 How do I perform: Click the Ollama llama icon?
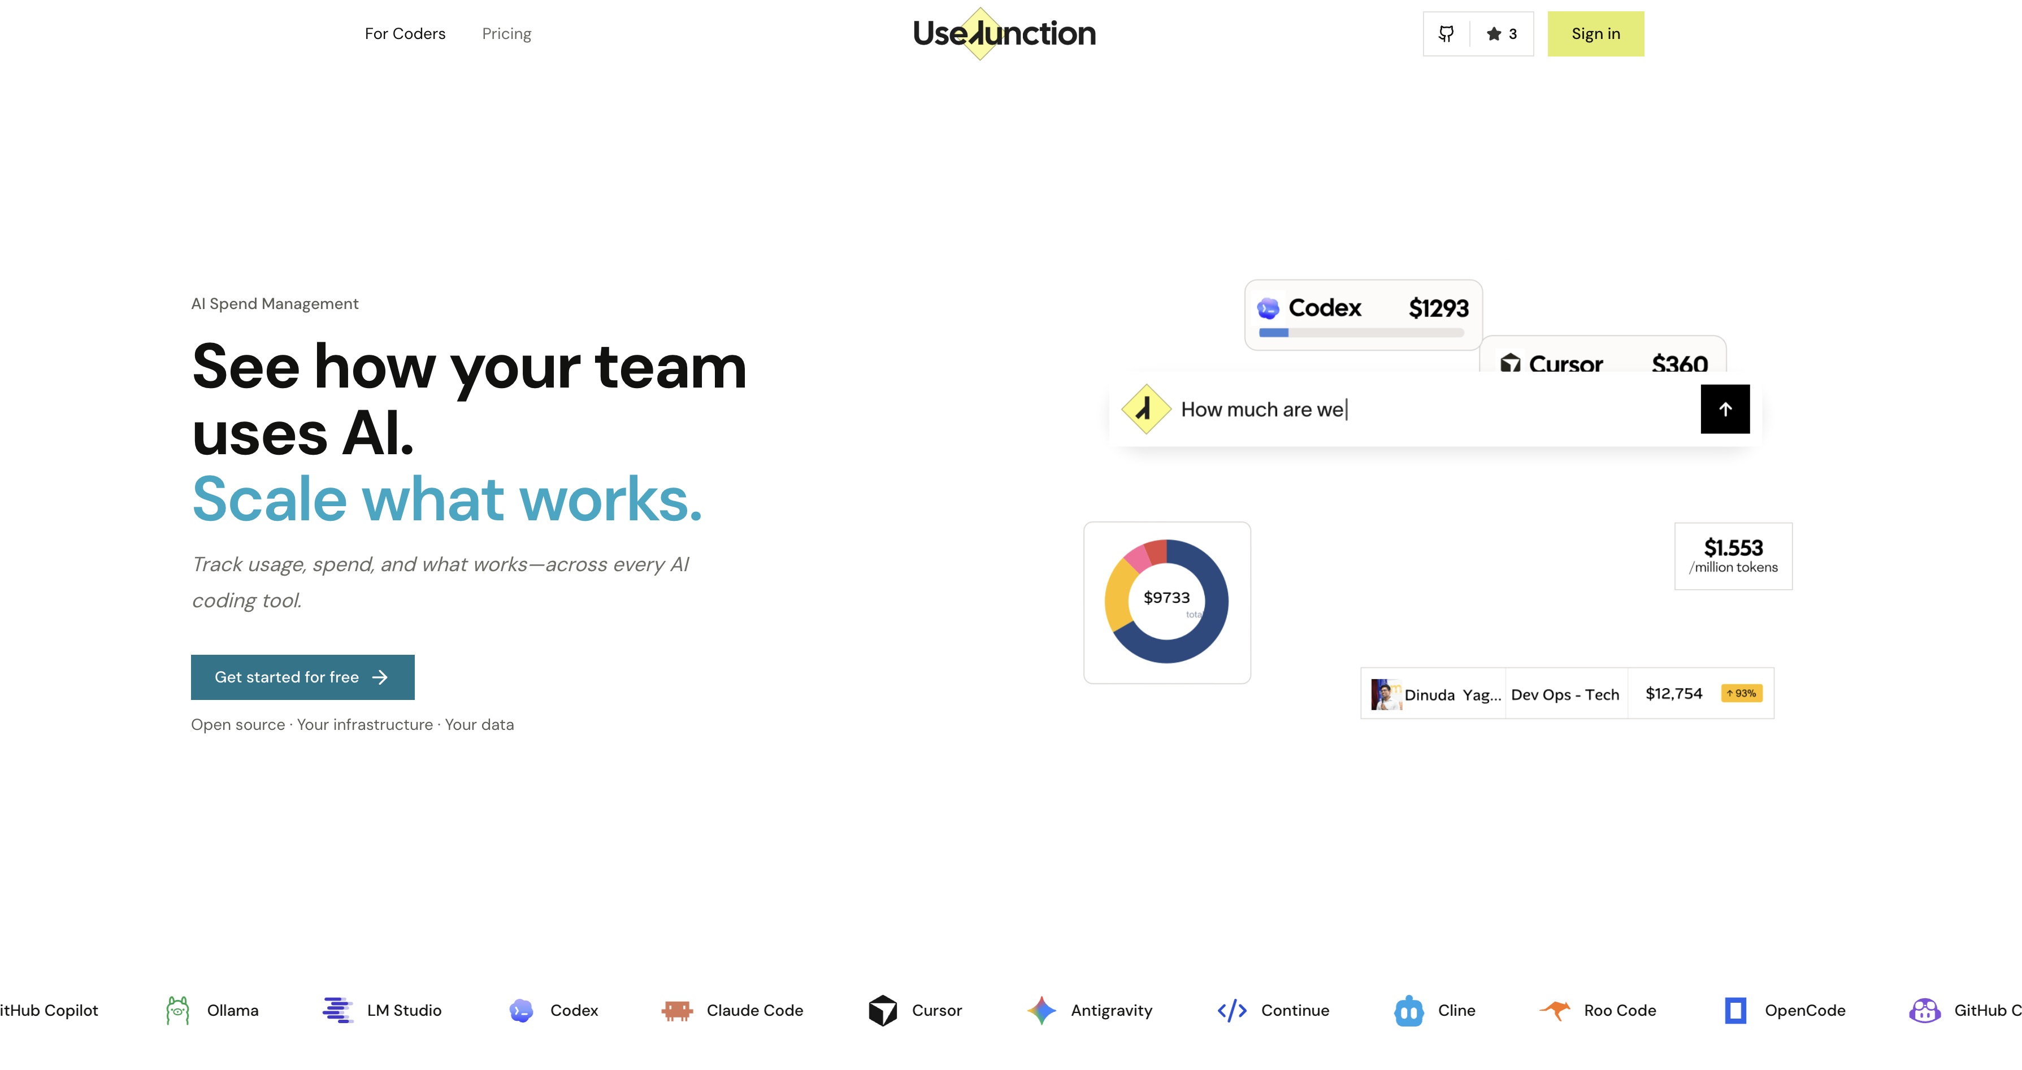coord(177,1010)
